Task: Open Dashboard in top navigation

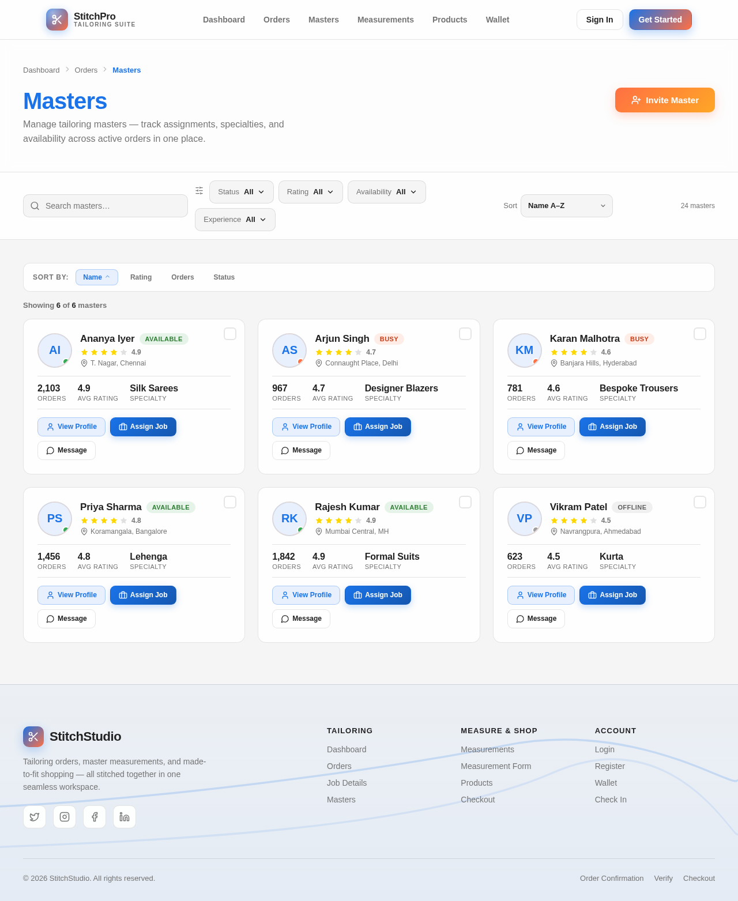Action: coord(224,20)
